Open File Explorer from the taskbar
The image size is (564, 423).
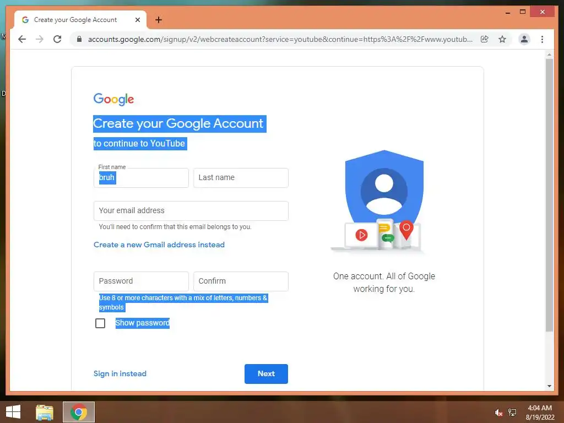click(45, 412)
